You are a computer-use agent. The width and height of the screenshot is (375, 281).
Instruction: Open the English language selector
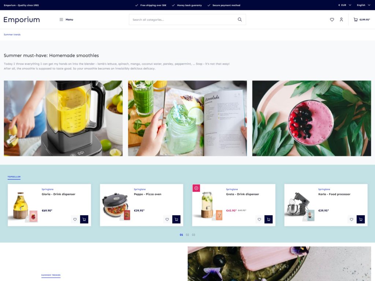coord(362,5)
